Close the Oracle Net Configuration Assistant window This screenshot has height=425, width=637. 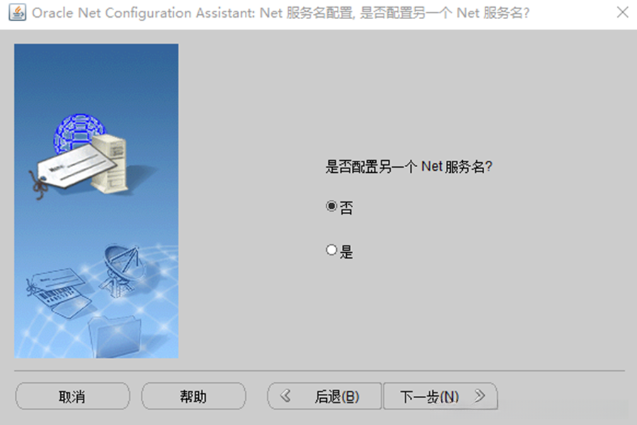622,12
